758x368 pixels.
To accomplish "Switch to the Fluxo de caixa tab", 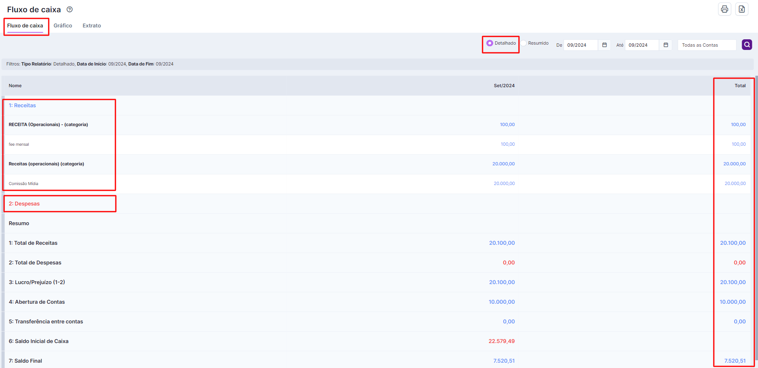I will point(25,26).
